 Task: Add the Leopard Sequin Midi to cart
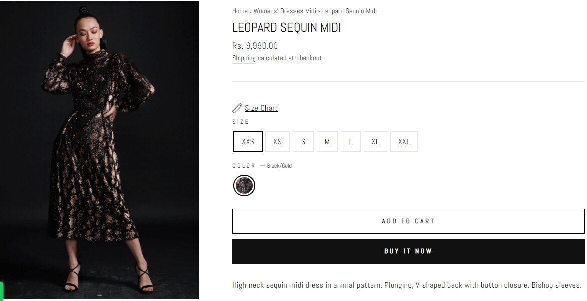point(408,221)
